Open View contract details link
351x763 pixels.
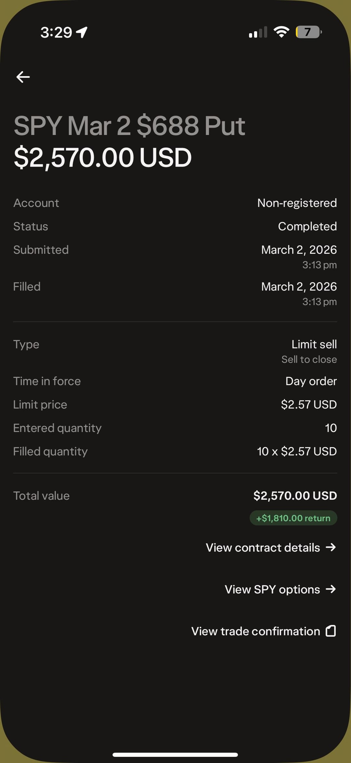(x=263, y=548)
